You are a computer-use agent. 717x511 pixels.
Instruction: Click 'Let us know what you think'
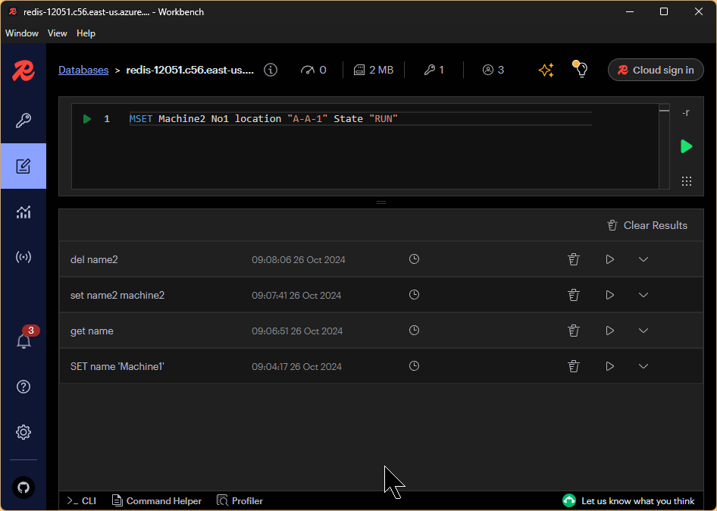pos(629,501)
